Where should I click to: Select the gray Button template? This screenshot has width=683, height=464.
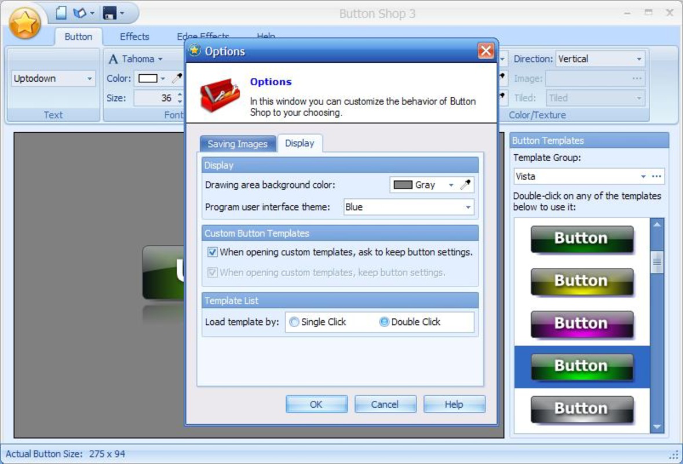pyautogui.click(x=582, y=409)
